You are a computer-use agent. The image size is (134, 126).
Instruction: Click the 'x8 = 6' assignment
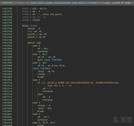pyautogui.click(x=46, y=97)
